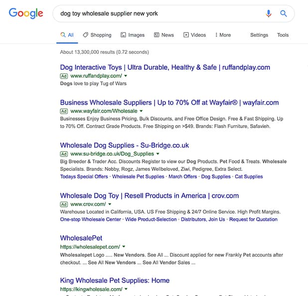Click the More three-dots icon

point(216,35)
